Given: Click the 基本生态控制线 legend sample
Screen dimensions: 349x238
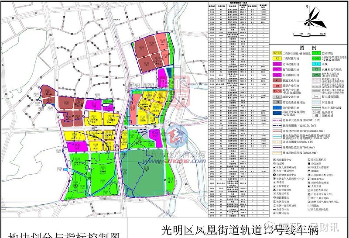Looking at the screenshot, I should click(316, 107).
